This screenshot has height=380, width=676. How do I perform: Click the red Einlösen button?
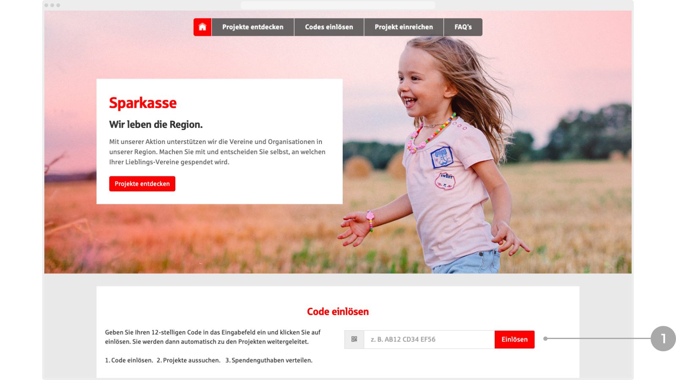[x=515, y=339]
